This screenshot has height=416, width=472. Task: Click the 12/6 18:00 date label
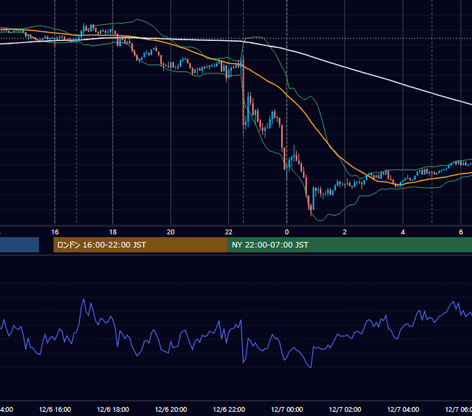point(113,410)
